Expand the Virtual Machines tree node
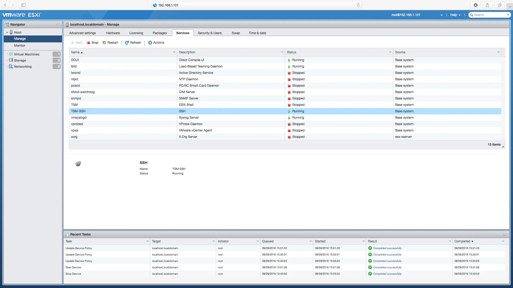Screen dimensions: 513x288 7,54
